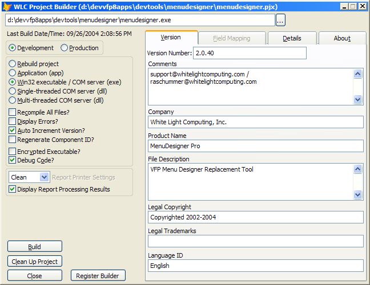Click the fox icon in the title bar
The image size is (370, 285).
7,6
